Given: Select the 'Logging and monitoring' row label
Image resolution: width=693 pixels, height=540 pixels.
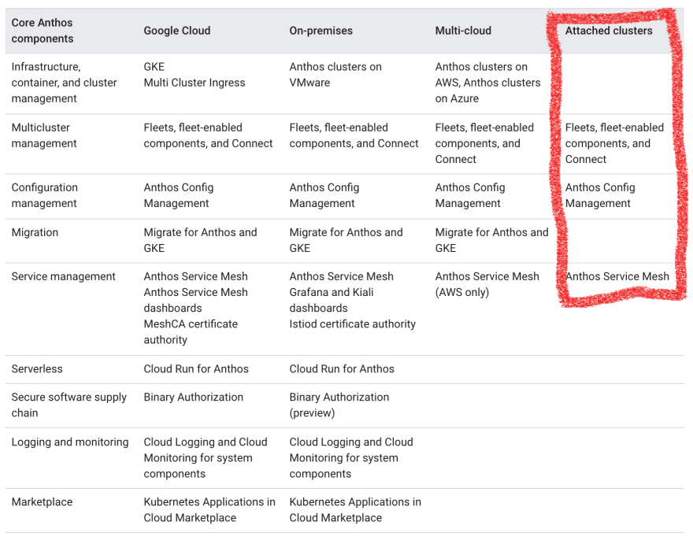Looking at the screenshot, I should 70,442.
